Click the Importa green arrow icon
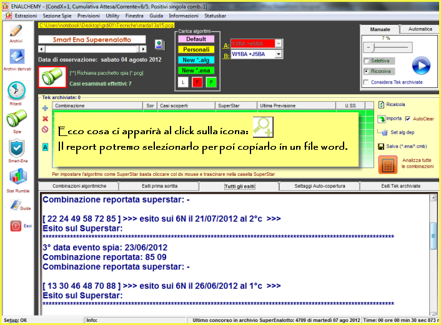This screenshot has height=325, width=441. pos(382,119)
